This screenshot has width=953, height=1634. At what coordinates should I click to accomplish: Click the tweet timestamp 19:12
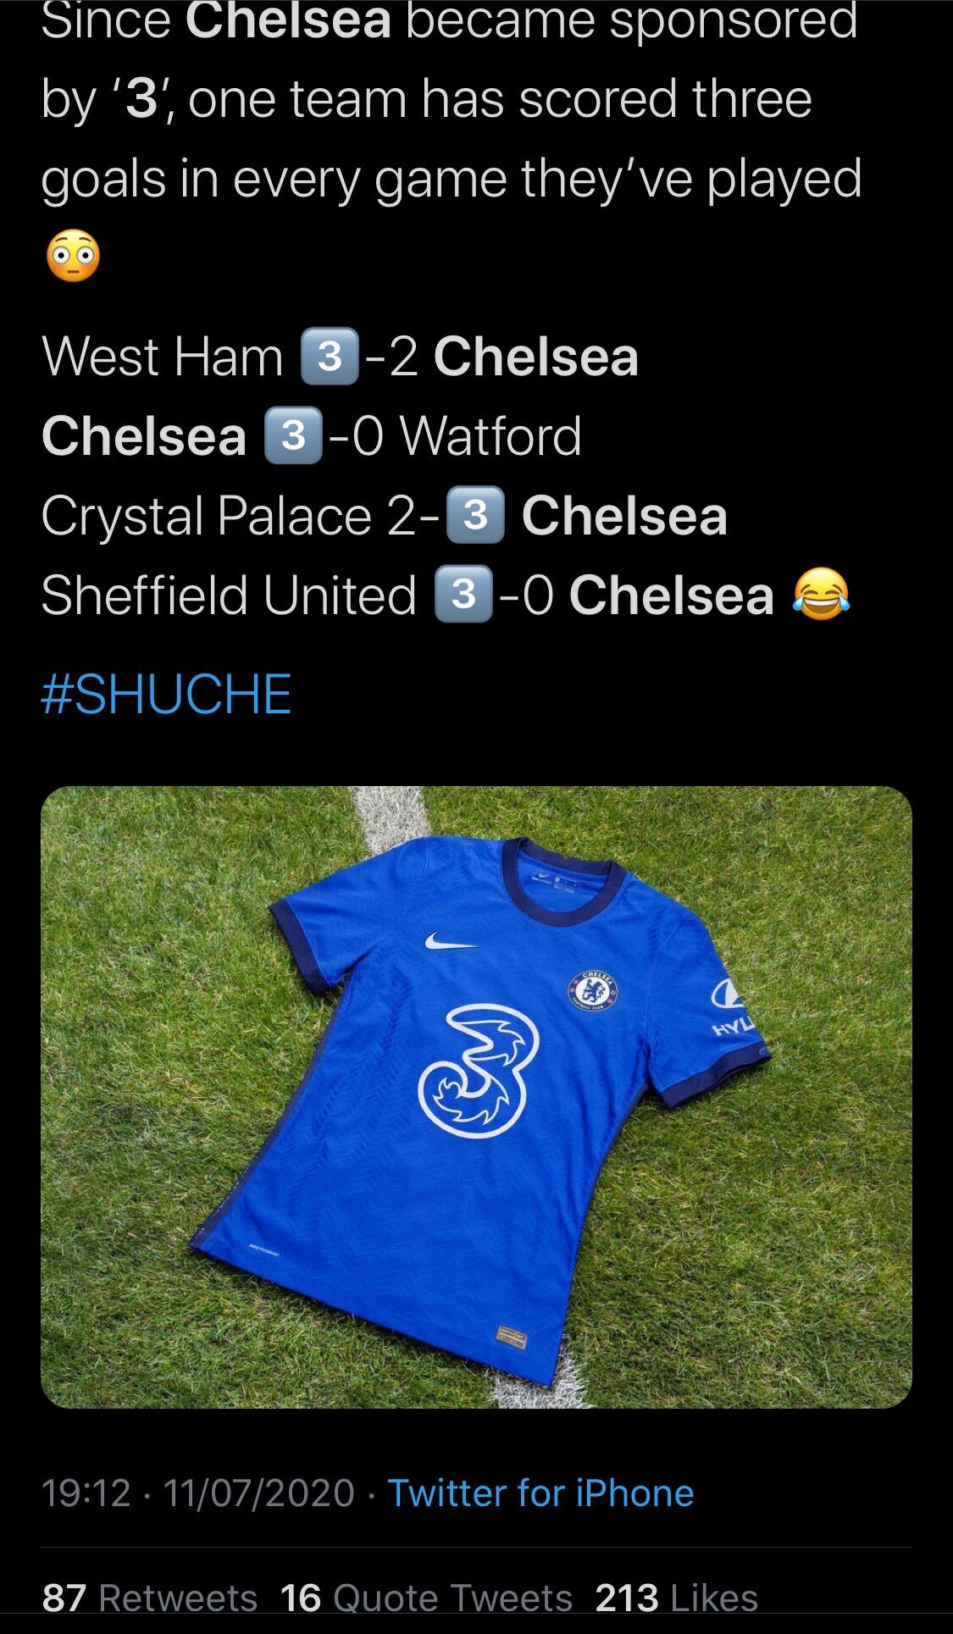pos(86,1493)
